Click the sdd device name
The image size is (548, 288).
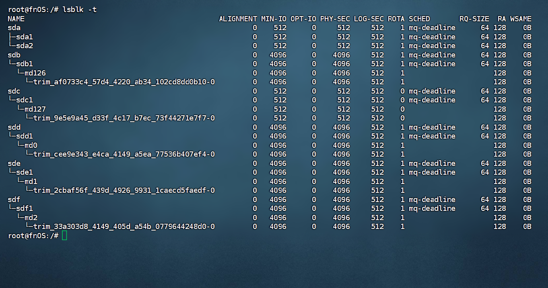pyautogui.click(x=14, y=127)
